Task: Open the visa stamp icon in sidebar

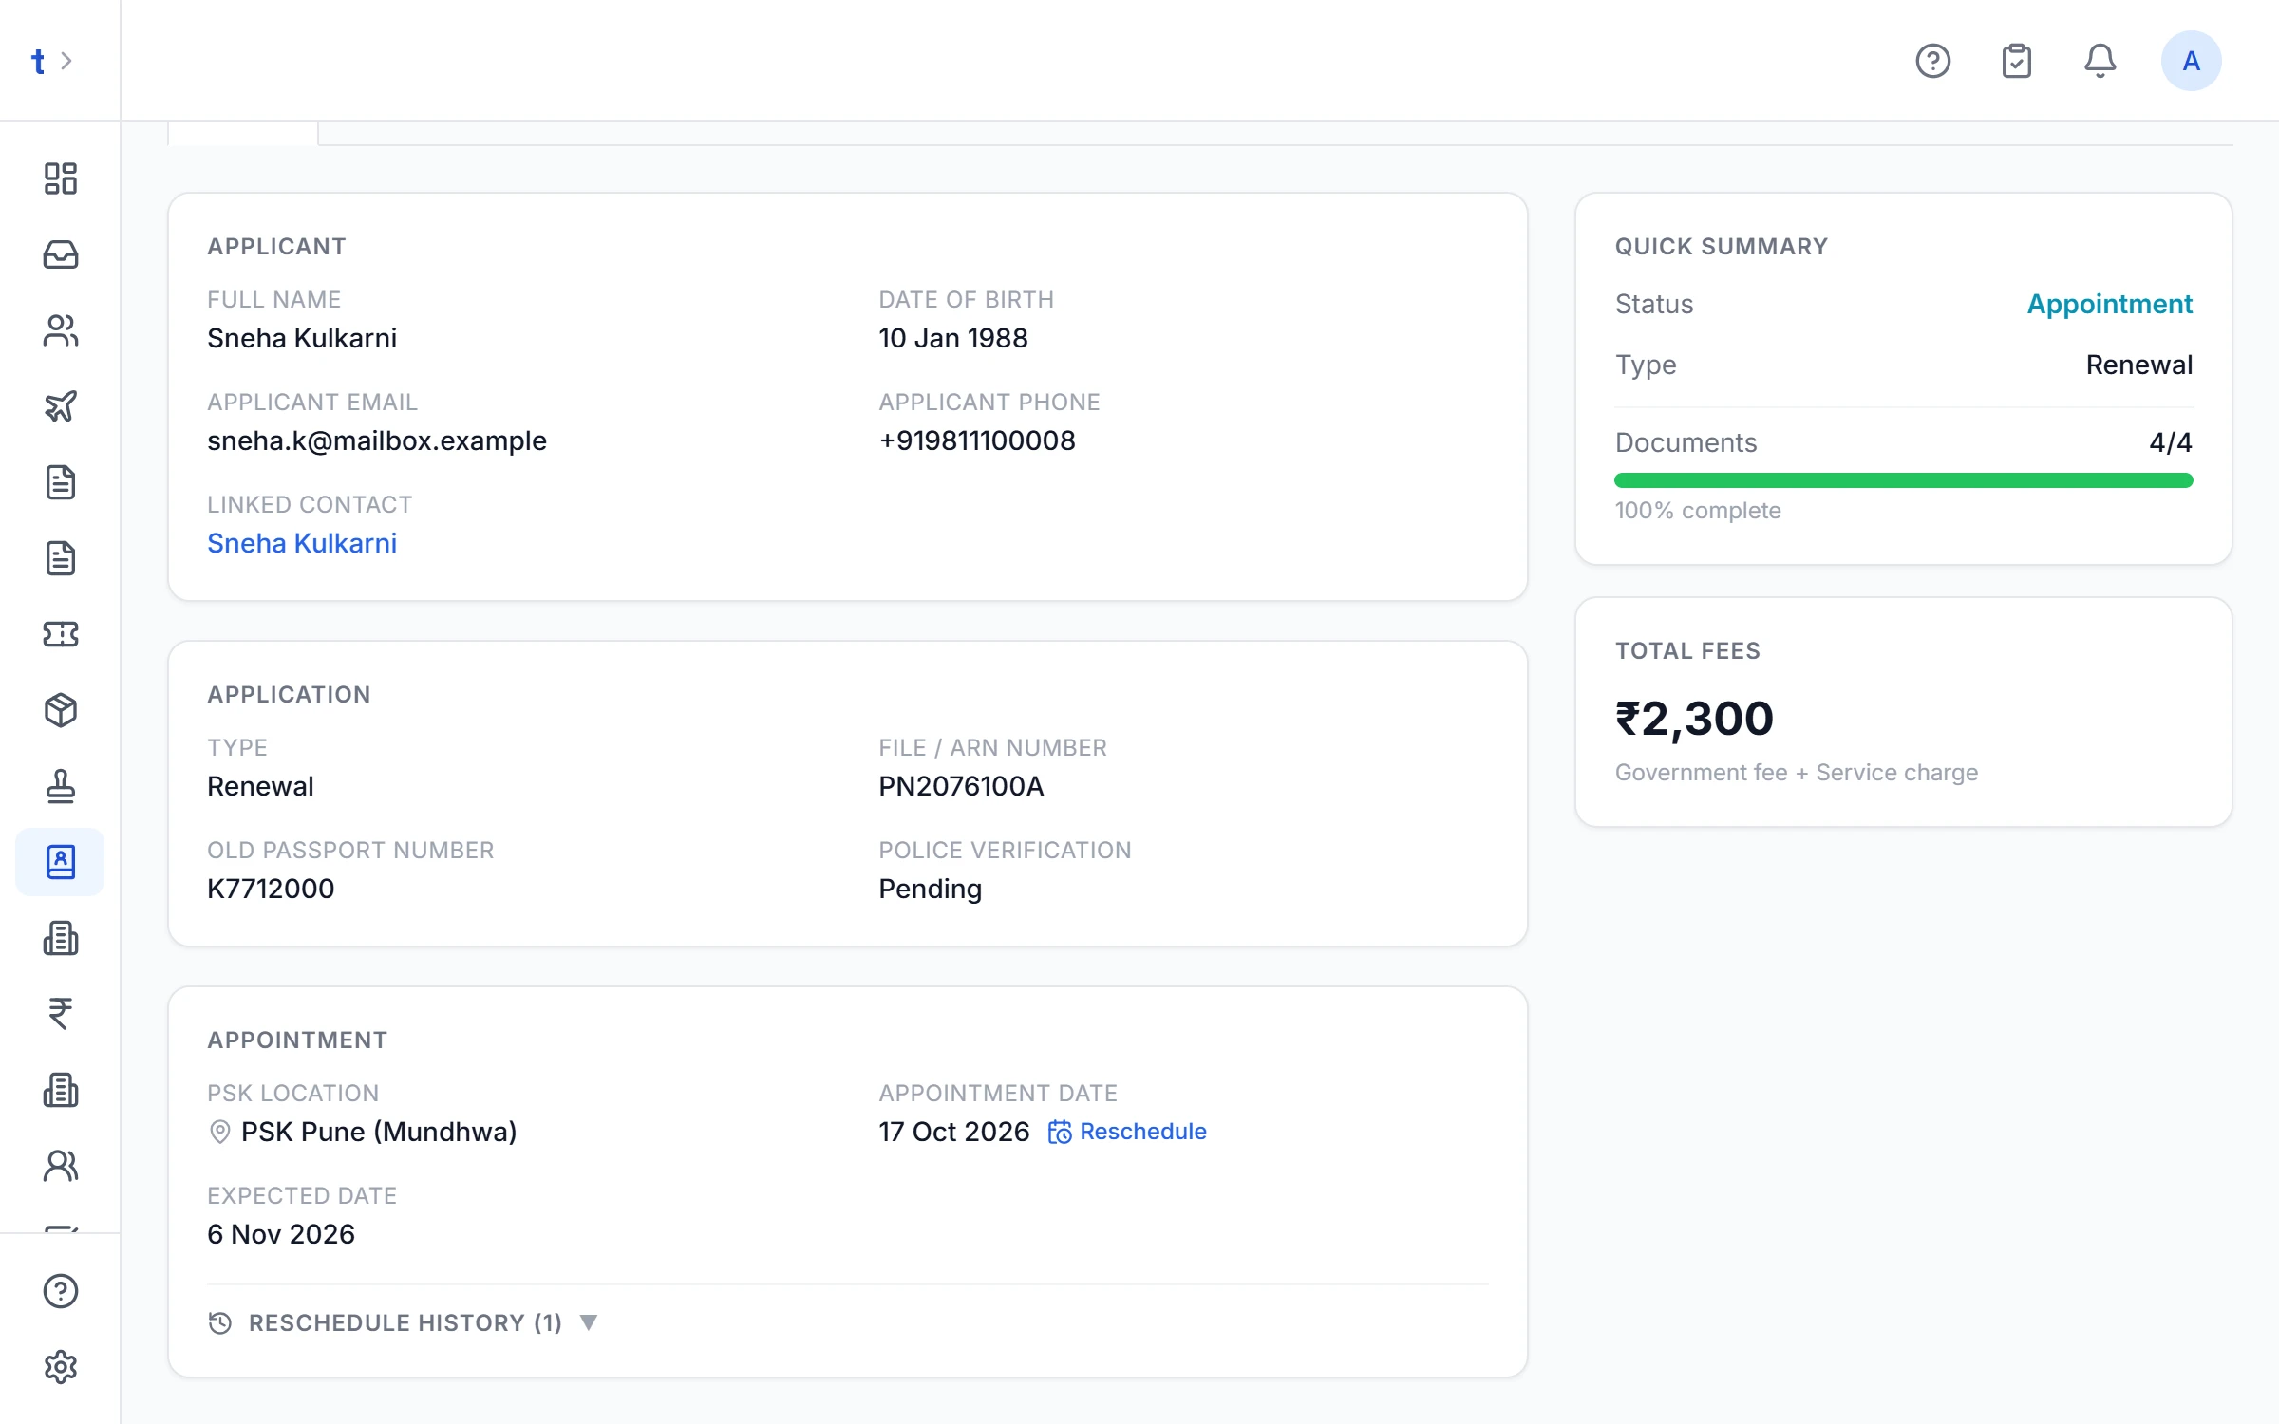Action: coord(60,786)
